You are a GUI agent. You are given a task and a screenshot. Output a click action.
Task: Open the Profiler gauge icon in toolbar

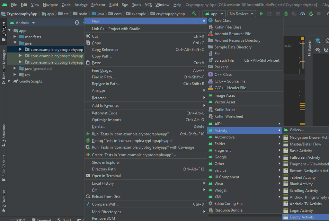pos(302,14)
